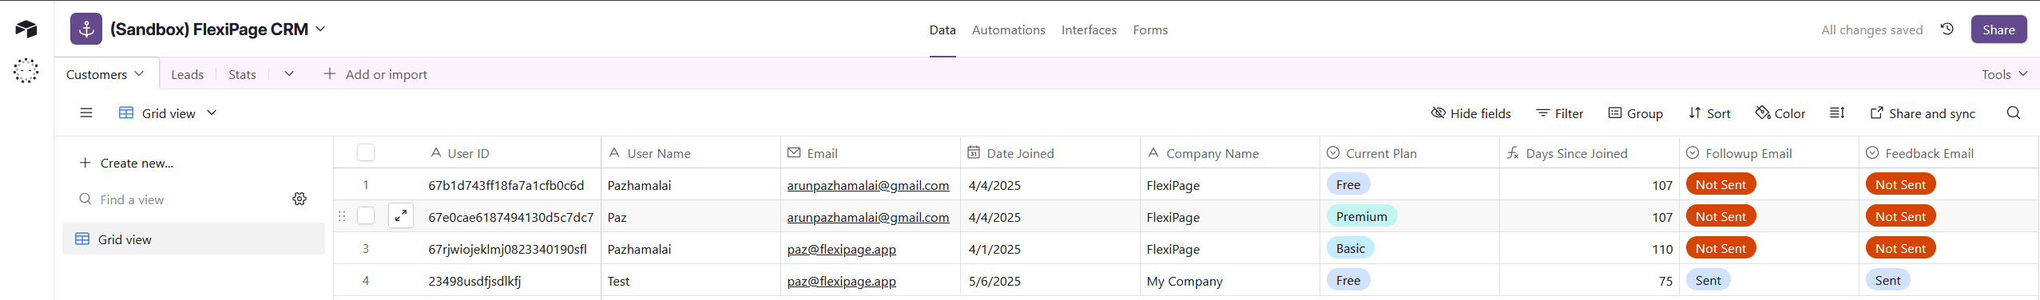This screenshot has height=300, width=2040.
Task: Open the Color paint bucket tool
Action: coord(1780,113)
